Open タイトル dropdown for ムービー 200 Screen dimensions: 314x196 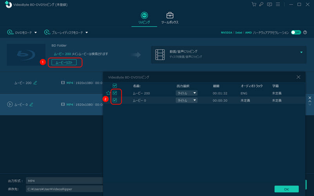(187, 93)
